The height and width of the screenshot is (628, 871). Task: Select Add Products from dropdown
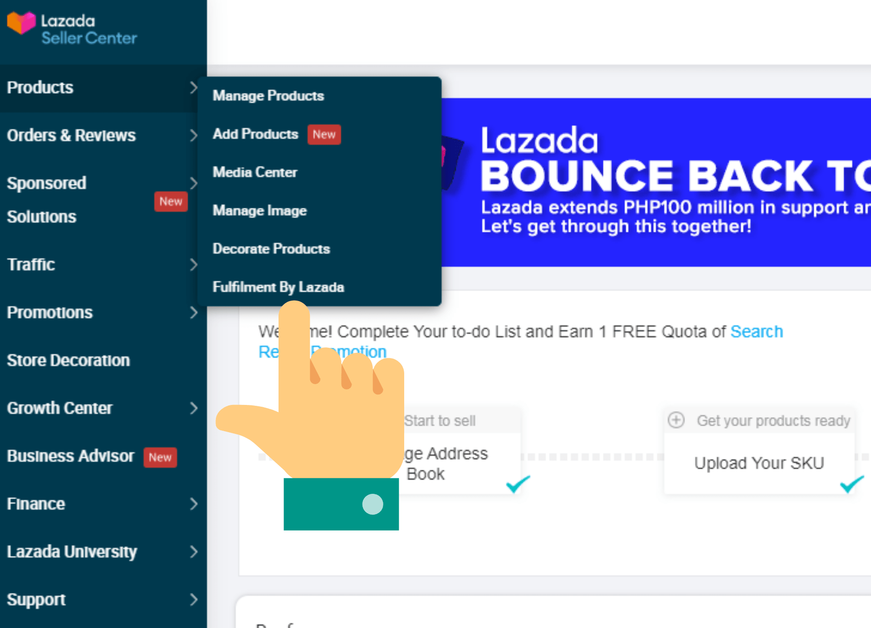(x=255, y=134)
